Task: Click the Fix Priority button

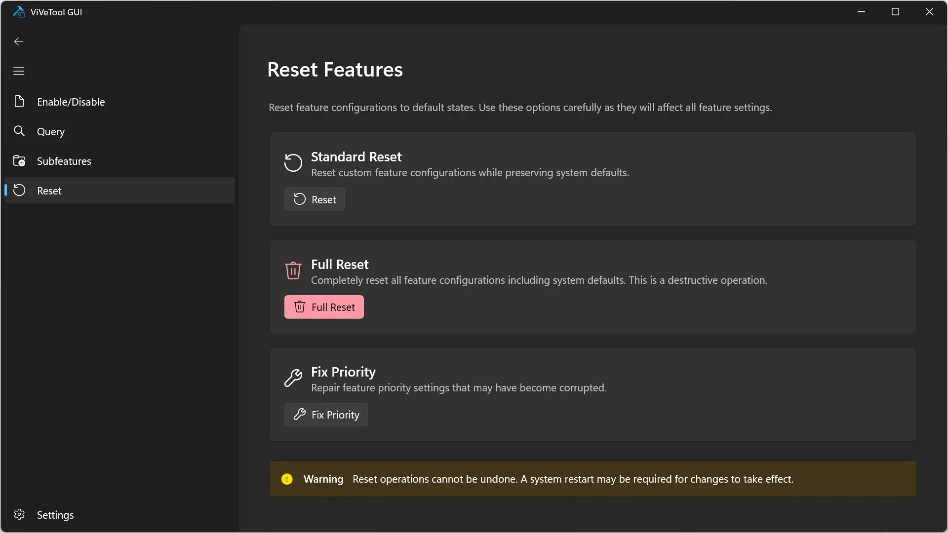Action: pos(326,415)
